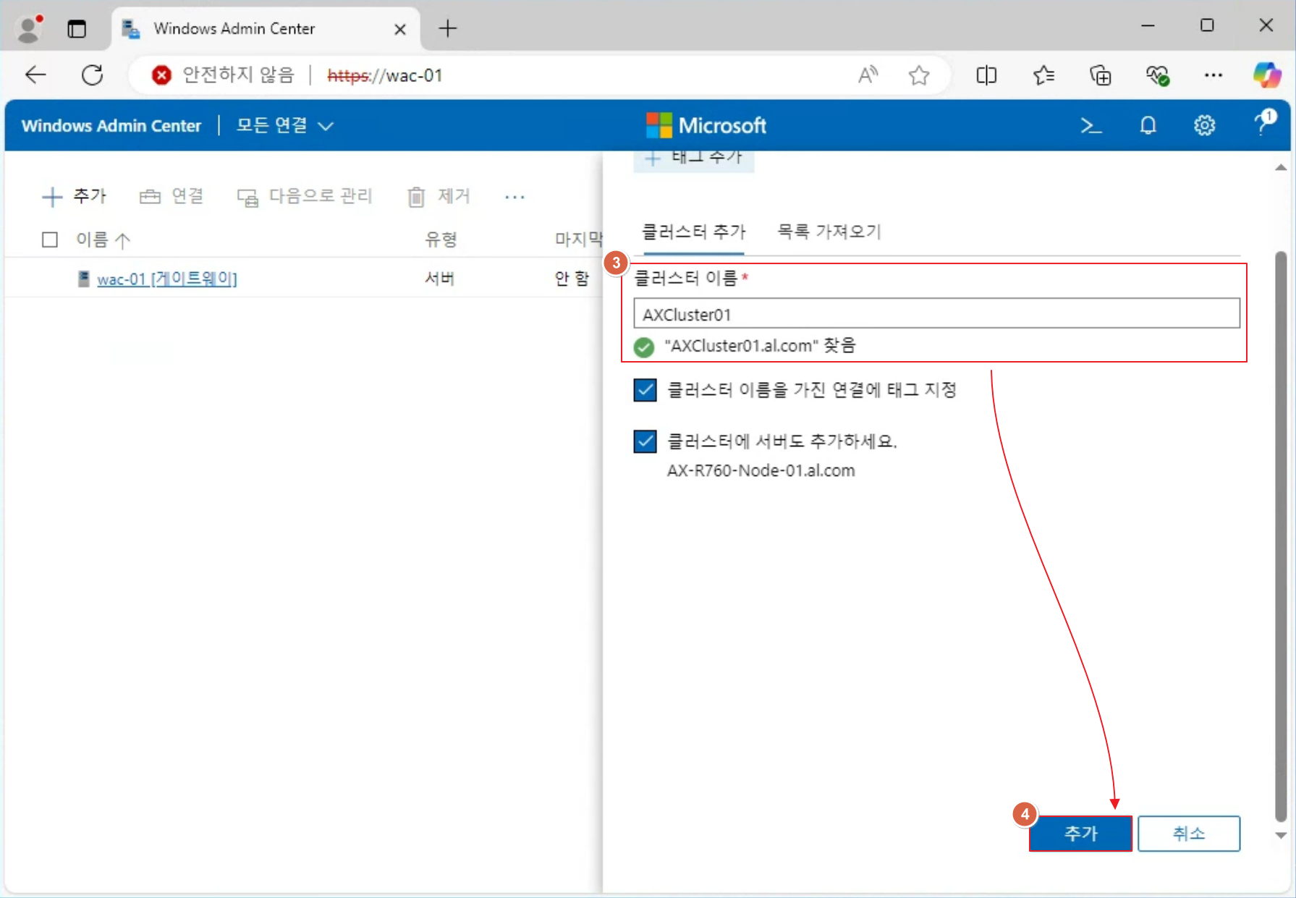The width and height of the screenshot is (1296, 898).
Task: Click the 서버 type cell
Action: tap(439, 279)
